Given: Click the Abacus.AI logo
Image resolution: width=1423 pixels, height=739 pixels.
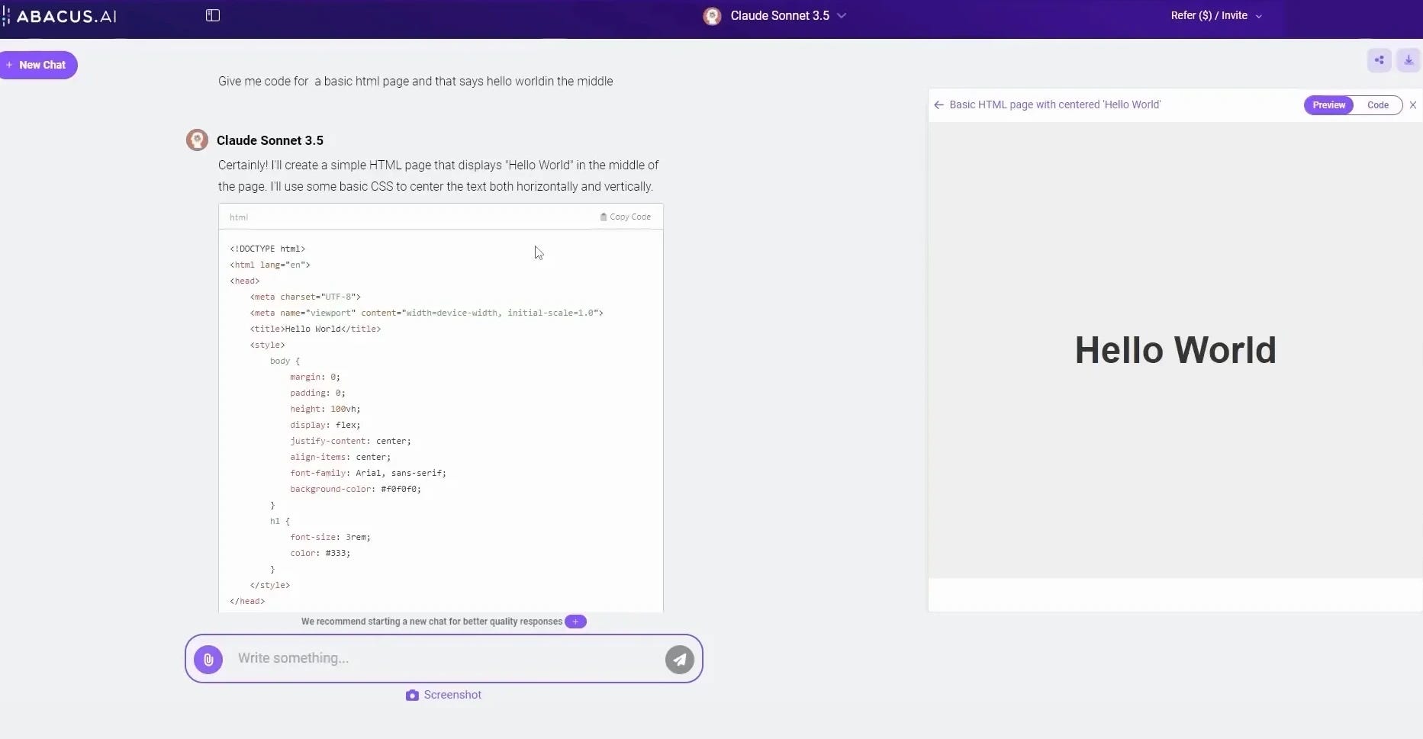Looking at the screenshot, I should (61, 15).
